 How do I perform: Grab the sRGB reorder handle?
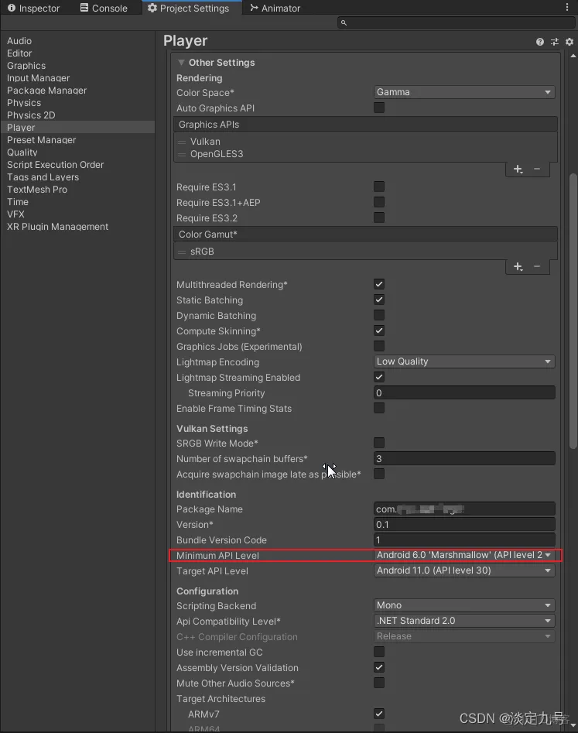tap(182, 252)
